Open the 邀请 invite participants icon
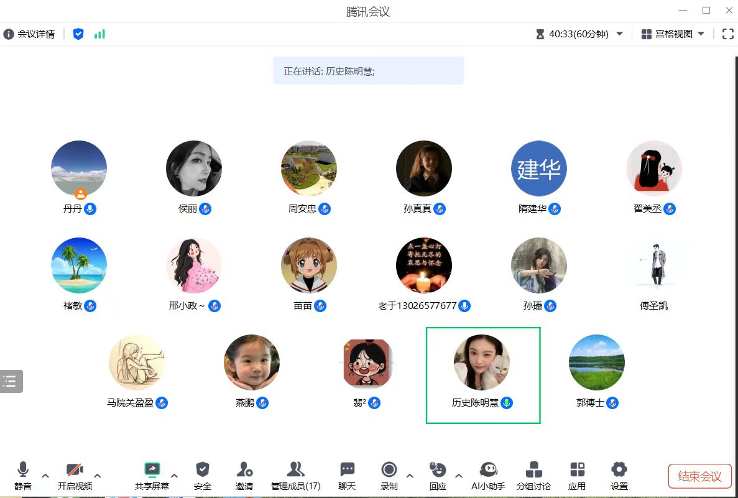This screenshot has height=498, width=738. (244, 476)
